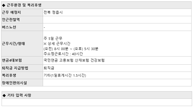Click the 연금4대보험 row label

(x=12, y=60)
